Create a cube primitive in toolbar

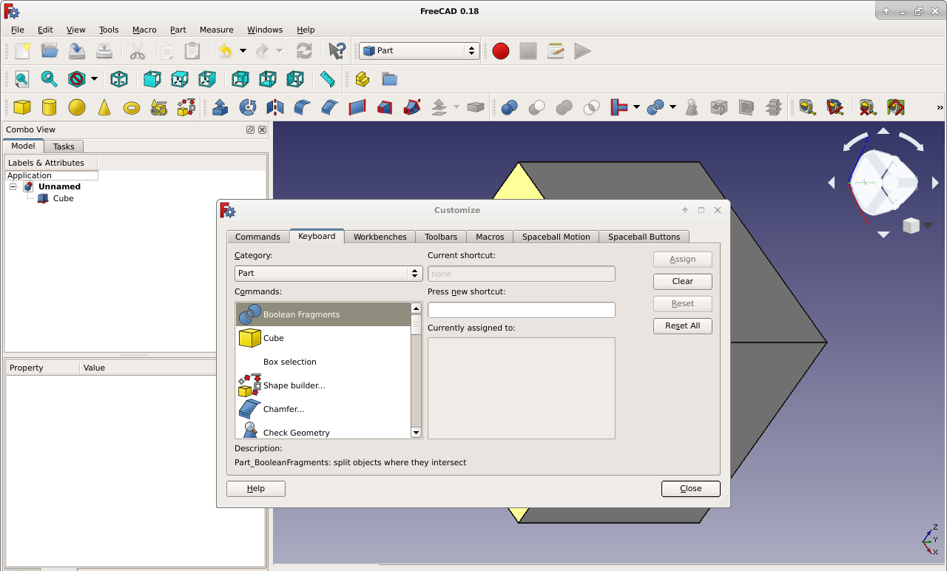click(x=22, y=108)
